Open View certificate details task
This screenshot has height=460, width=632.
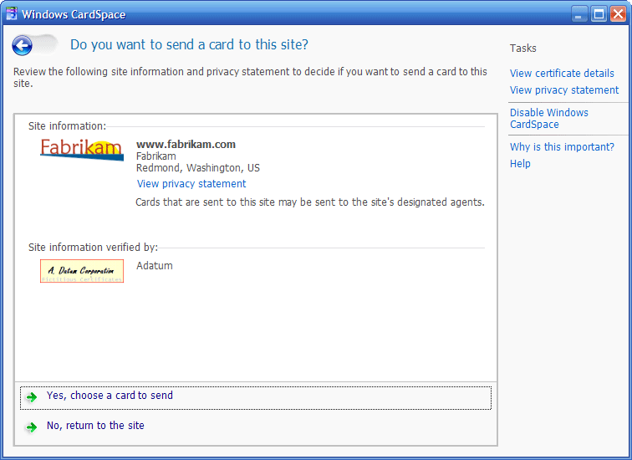pyautogui.click(x=562, y=74)
